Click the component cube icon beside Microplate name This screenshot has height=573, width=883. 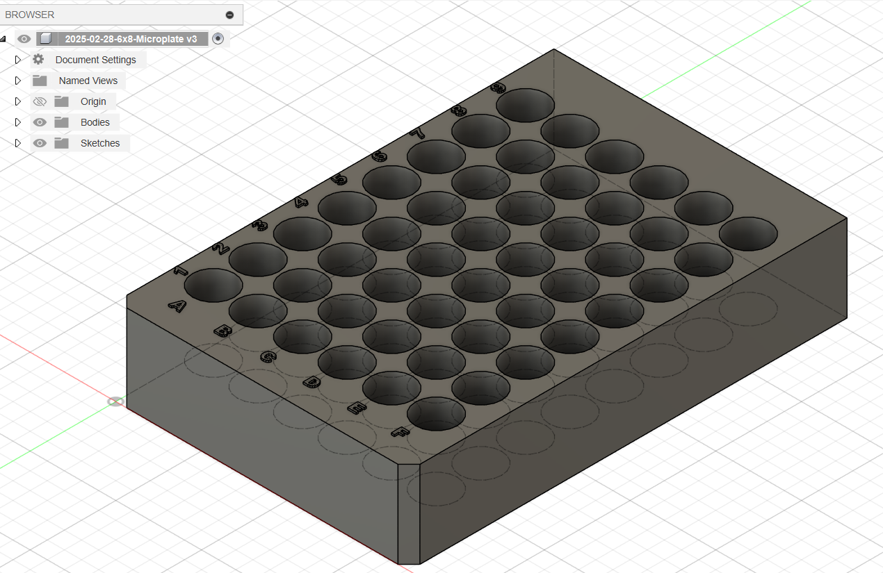pyautogui.click(x=45, y=39)
